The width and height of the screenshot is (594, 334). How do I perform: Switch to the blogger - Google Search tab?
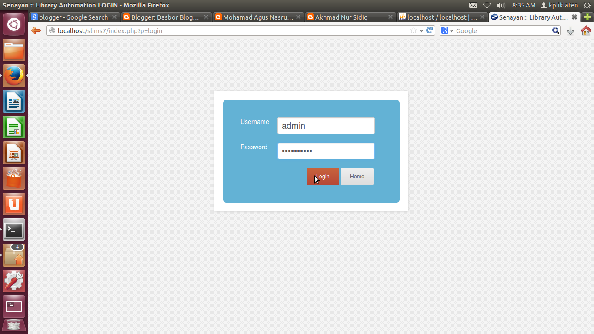coord(74,17)
